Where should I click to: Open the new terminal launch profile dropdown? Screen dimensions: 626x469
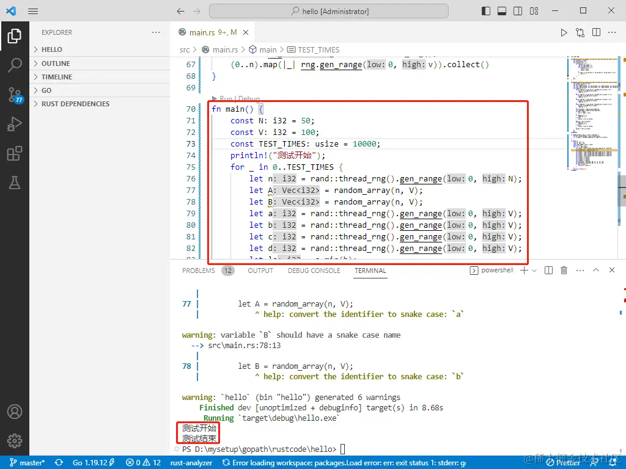coord(534,271)
